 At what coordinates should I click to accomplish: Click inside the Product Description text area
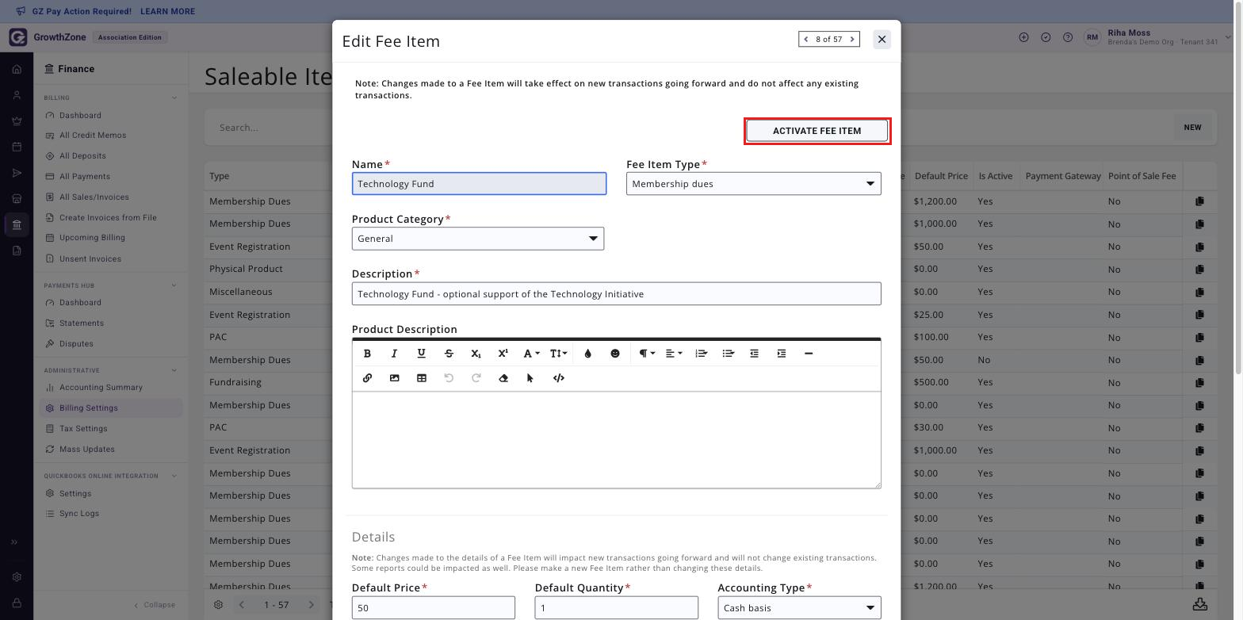click(616, 440)
